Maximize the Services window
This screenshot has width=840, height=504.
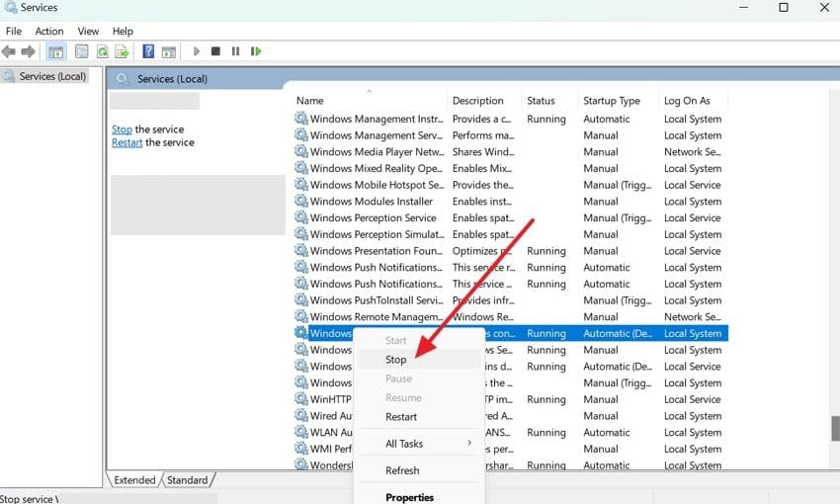pos(784,8)
